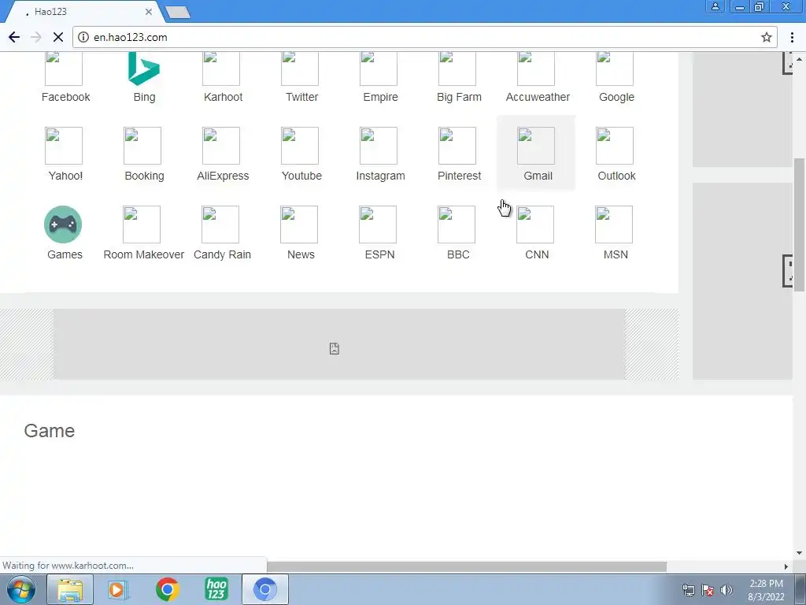Screen dimensions: 806x605
Task: Open File Explorer from the taskbar
Action: tap(70, 589)
